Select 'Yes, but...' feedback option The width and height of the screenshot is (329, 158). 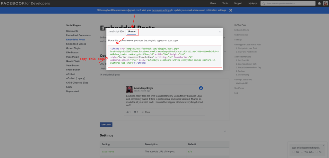302,152
